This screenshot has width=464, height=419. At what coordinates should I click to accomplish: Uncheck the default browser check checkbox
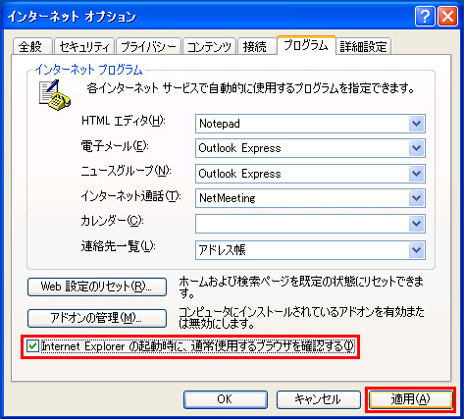tap(32, 346)
